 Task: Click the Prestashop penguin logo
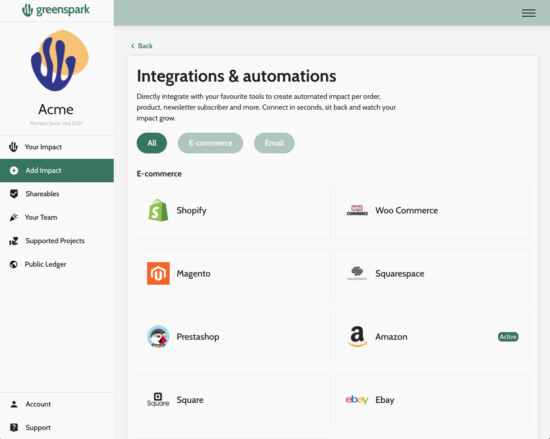[x=158, y=337]
